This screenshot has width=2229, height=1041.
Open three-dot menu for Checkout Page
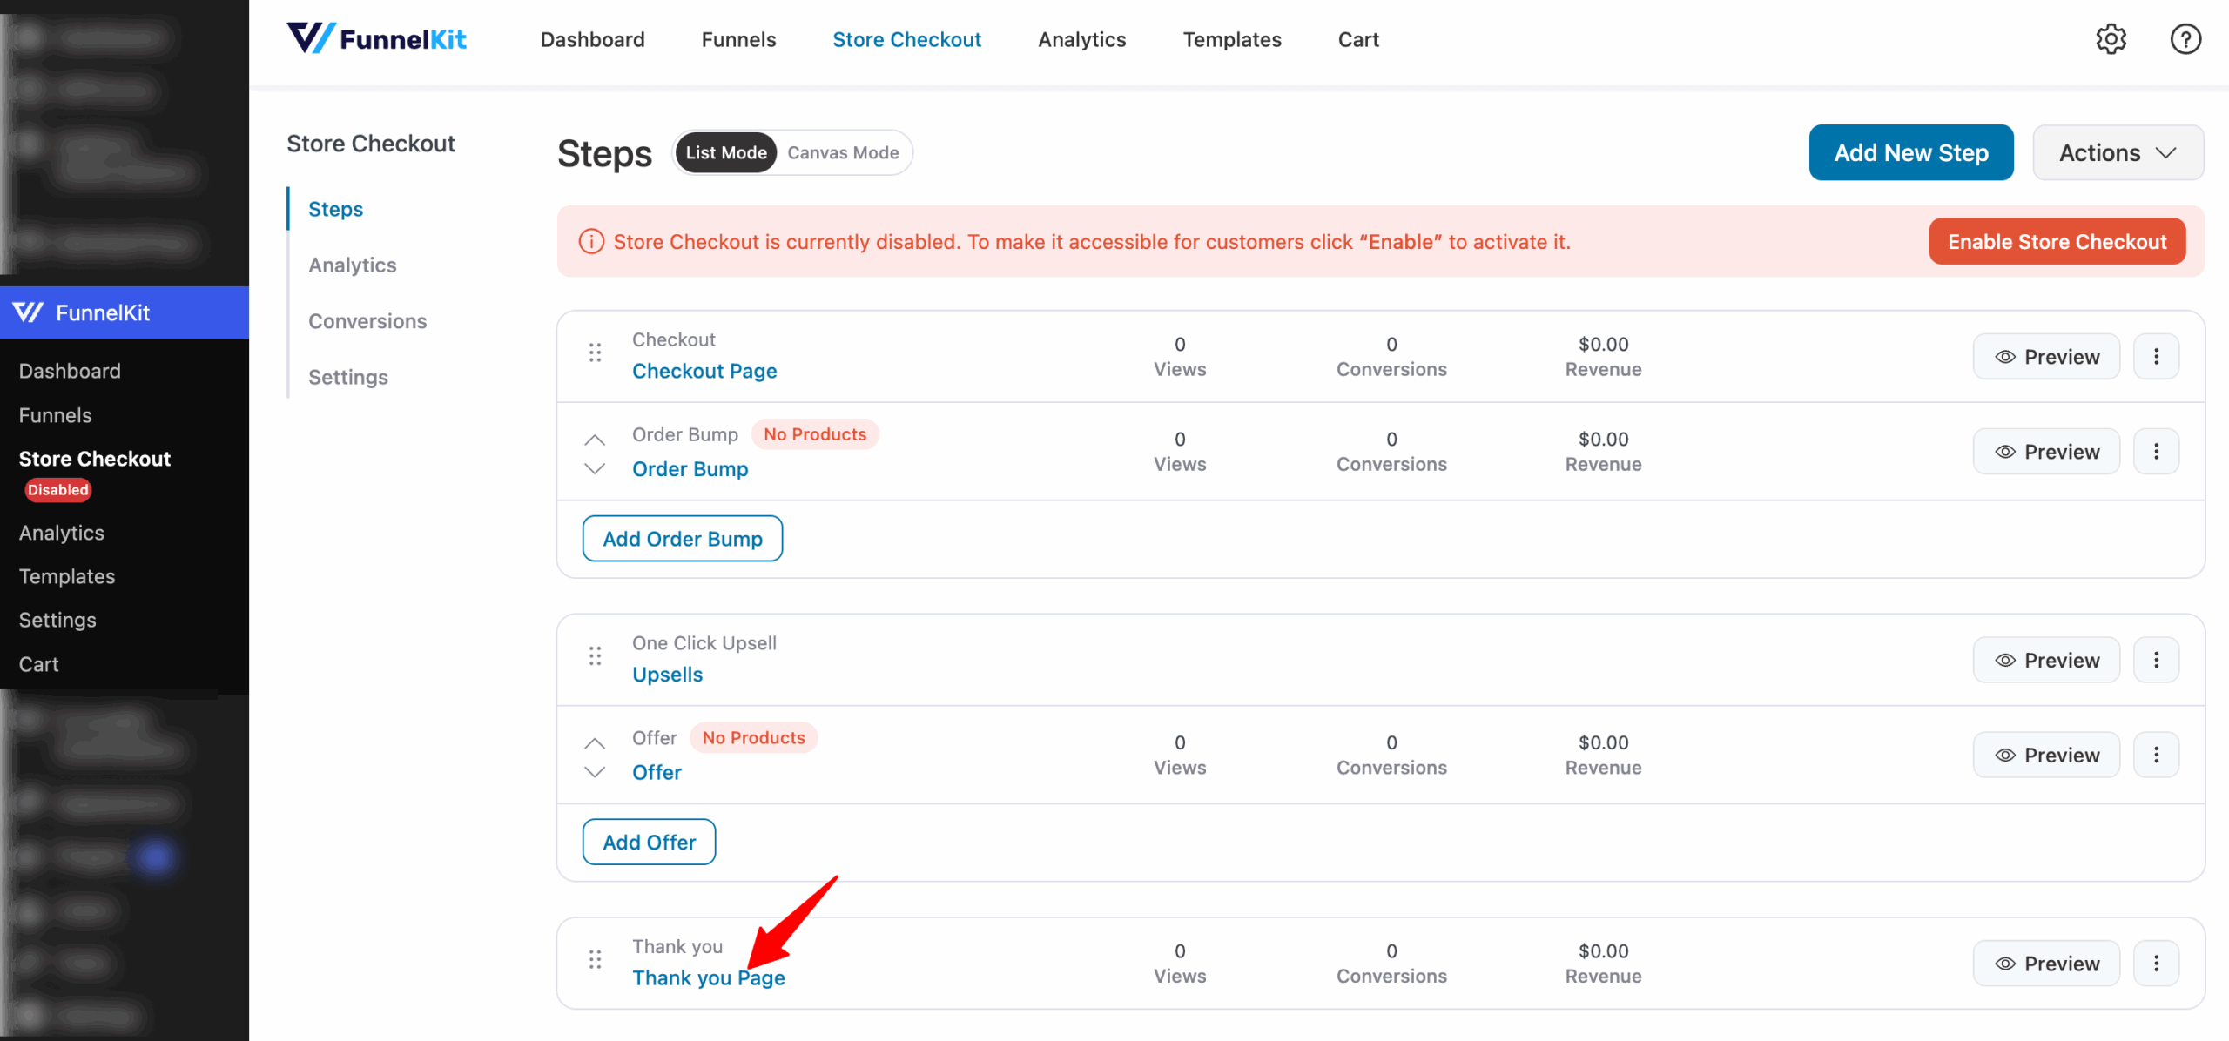coord(2156,357)
